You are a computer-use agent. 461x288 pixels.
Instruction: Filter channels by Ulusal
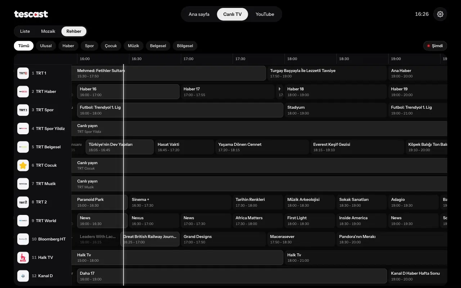pyautogui.click(x=46, y=46)
